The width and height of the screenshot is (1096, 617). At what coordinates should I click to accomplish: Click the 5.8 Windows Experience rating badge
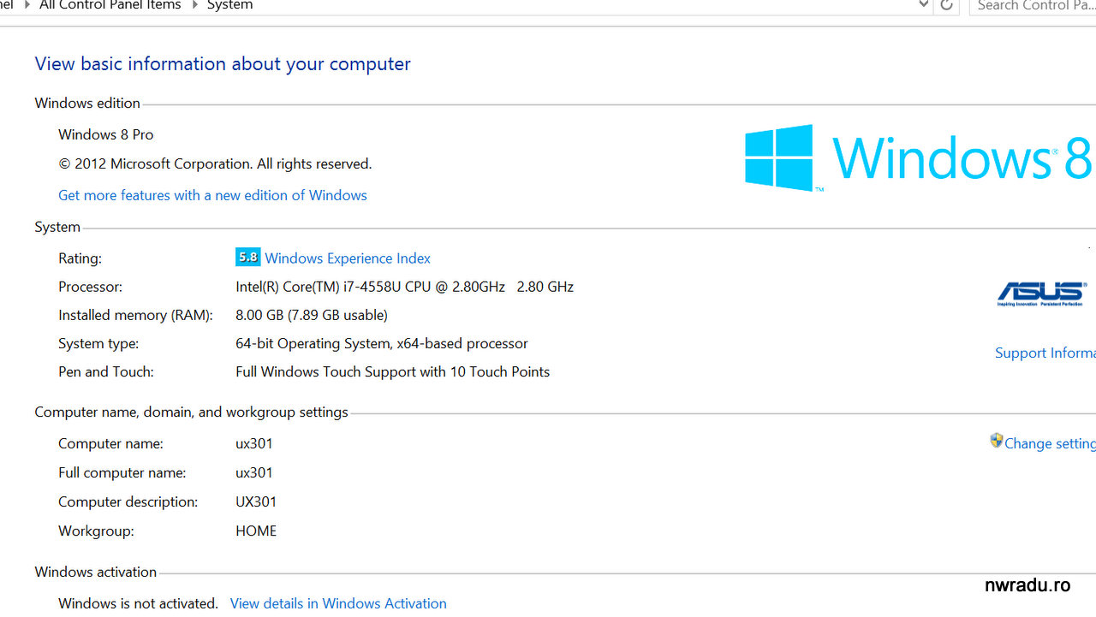(247, 258)
